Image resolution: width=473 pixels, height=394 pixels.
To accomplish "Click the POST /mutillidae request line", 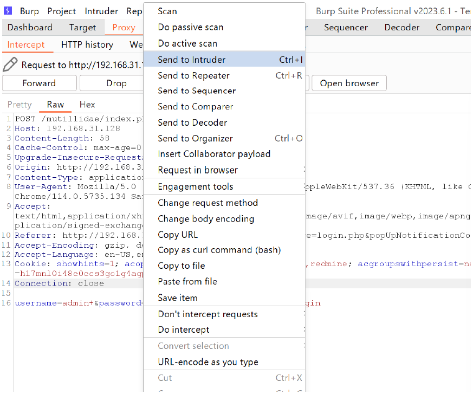I will point(79,119).
